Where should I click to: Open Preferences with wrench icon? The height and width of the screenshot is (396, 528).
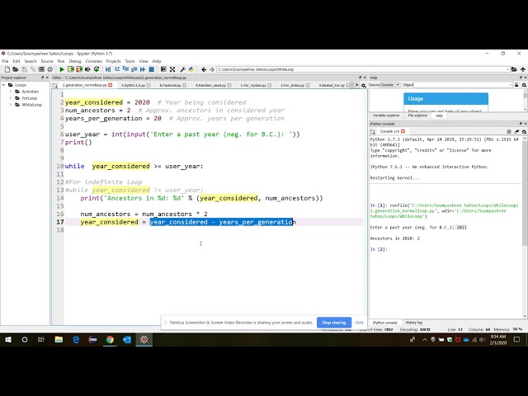tap(182, 69)
